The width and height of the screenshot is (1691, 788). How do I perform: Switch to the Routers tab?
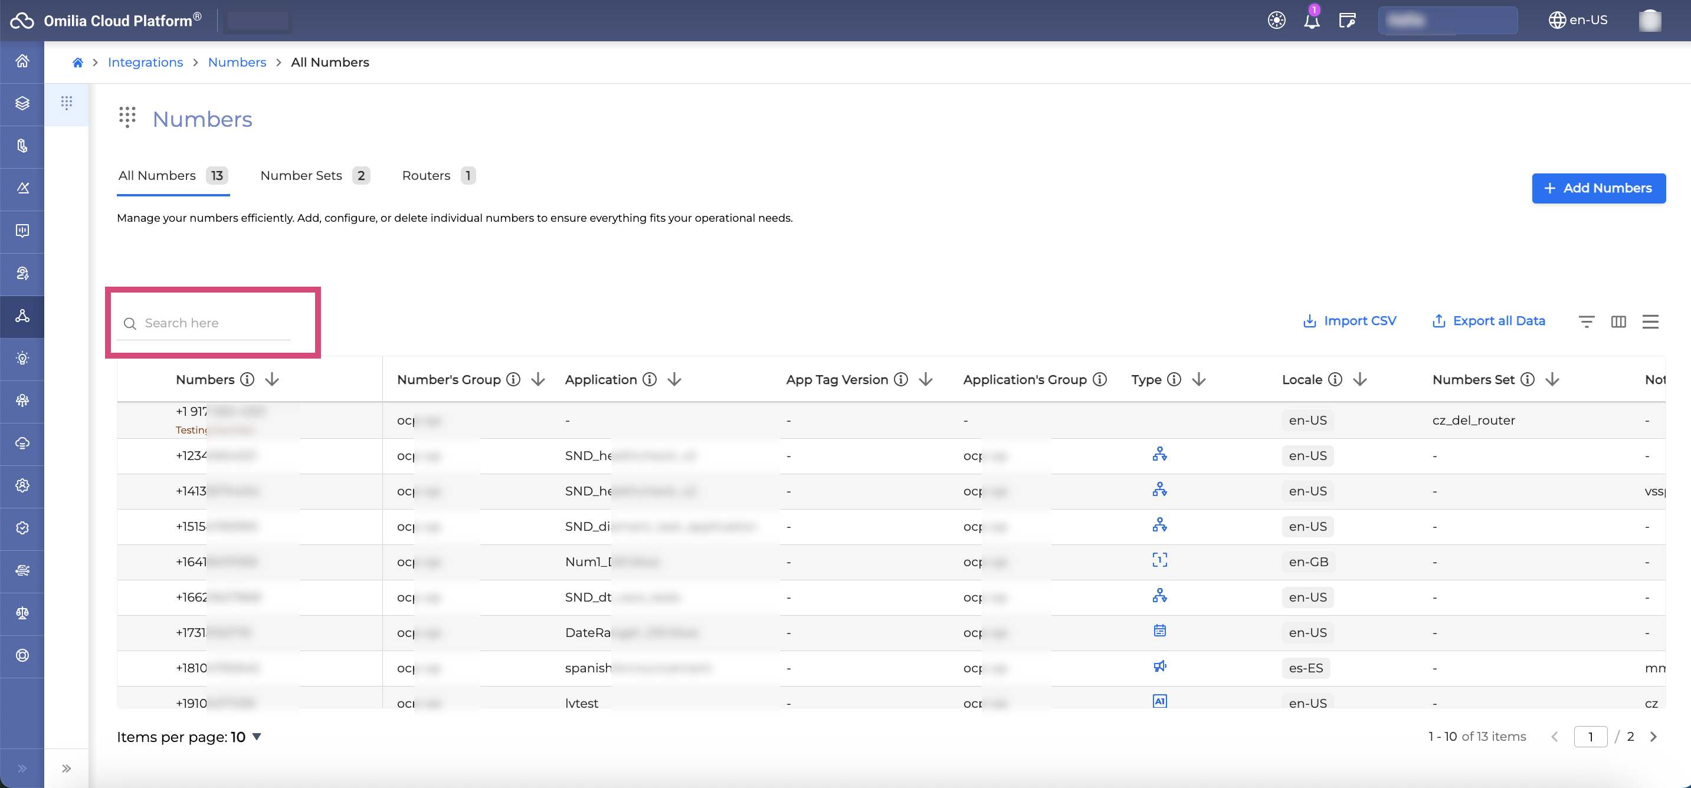point(426,175)
